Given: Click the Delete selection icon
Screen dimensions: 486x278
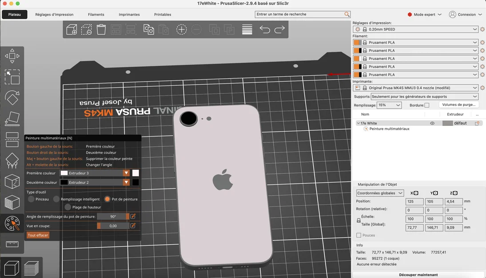Looking at the screenshot, I should 87,29.
